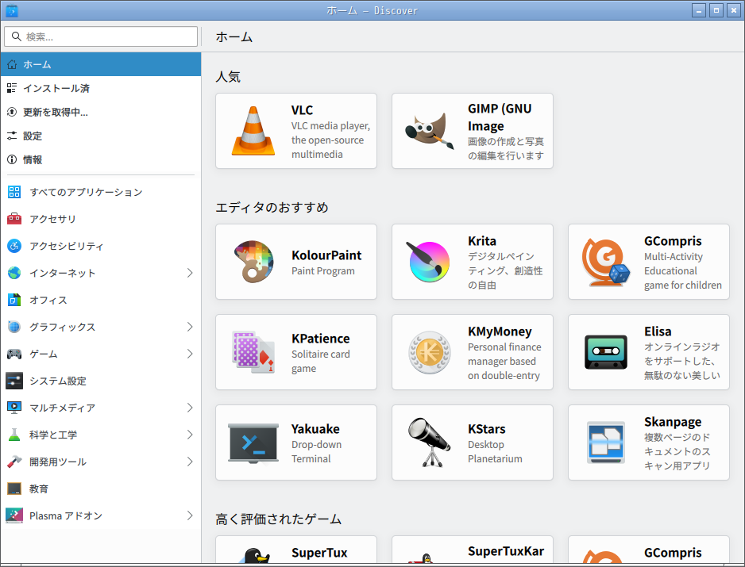Open the アクセシビリティ category
Screen dimensions: 745x567
(101, 246)
